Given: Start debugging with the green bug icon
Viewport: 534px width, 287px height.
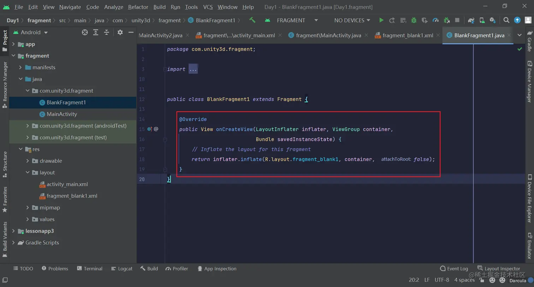Looking at the screenshot, I should point(414,20).
